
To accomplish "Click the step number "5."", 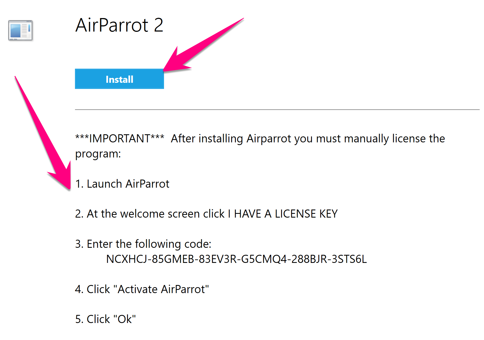I will pos(79,319).
